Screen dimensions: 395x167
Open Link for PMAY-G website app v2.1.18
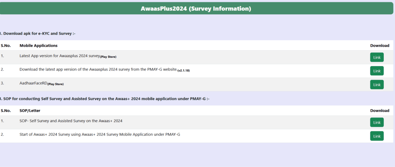pos(377,71)
